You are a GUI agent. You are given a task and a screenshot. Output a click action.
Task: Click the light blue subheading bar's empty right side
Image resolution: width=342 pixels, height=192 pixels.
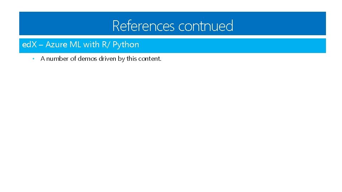point(249,46)
